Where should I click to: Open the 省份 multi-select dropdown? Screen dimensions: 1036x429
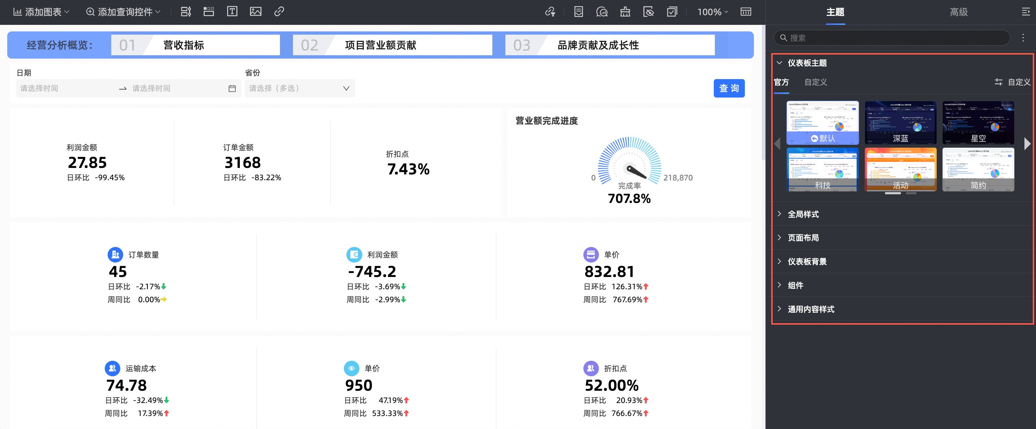pyautogui.click(x=299, y=88)
